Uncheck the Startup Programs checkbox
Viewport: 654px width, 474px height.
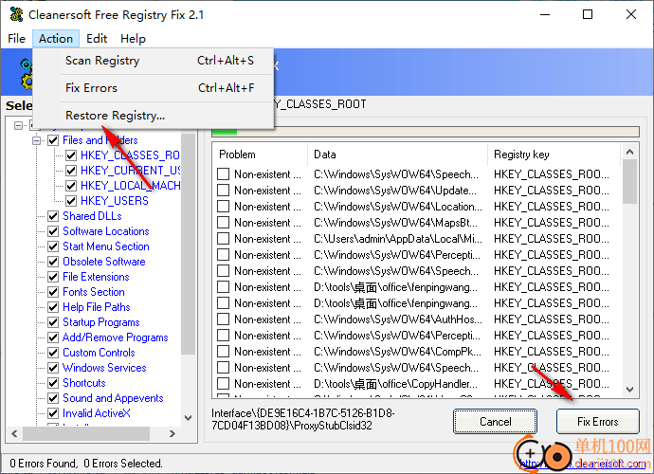(53, 322)
